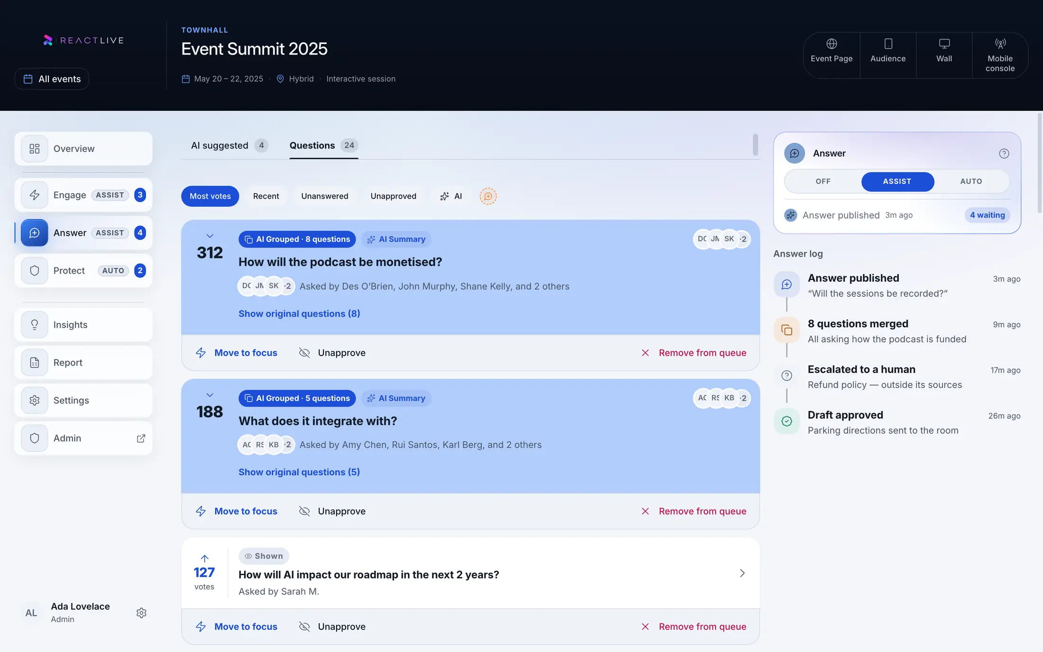Filter by Unapproved questions
The width and height of the screenshot is (1043, 652).
point(393,196)
